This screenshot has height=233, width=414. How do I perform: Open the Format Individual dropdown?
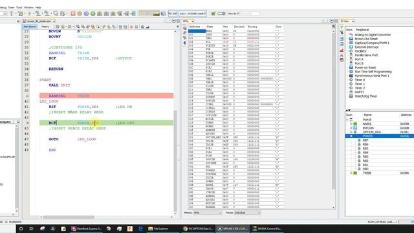click(247, 213)
